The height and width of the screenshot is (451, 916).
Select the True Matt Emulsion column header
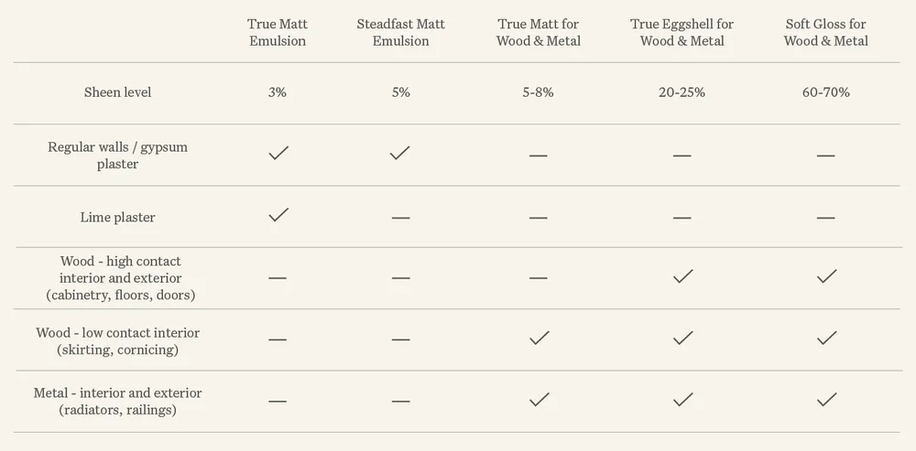coord(278,32)
